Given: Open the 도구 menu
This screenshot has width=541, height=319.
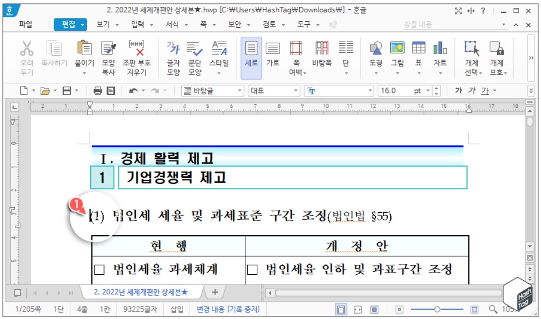Looking at the screenshot, I should pyautogui.click(x=304, y=24).
